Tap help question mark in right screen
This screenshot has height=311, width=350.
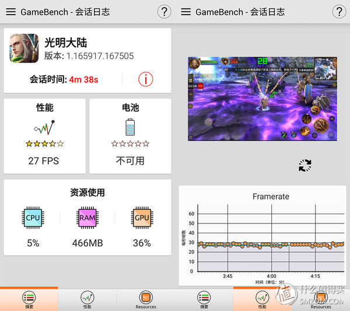pos(339,12)
